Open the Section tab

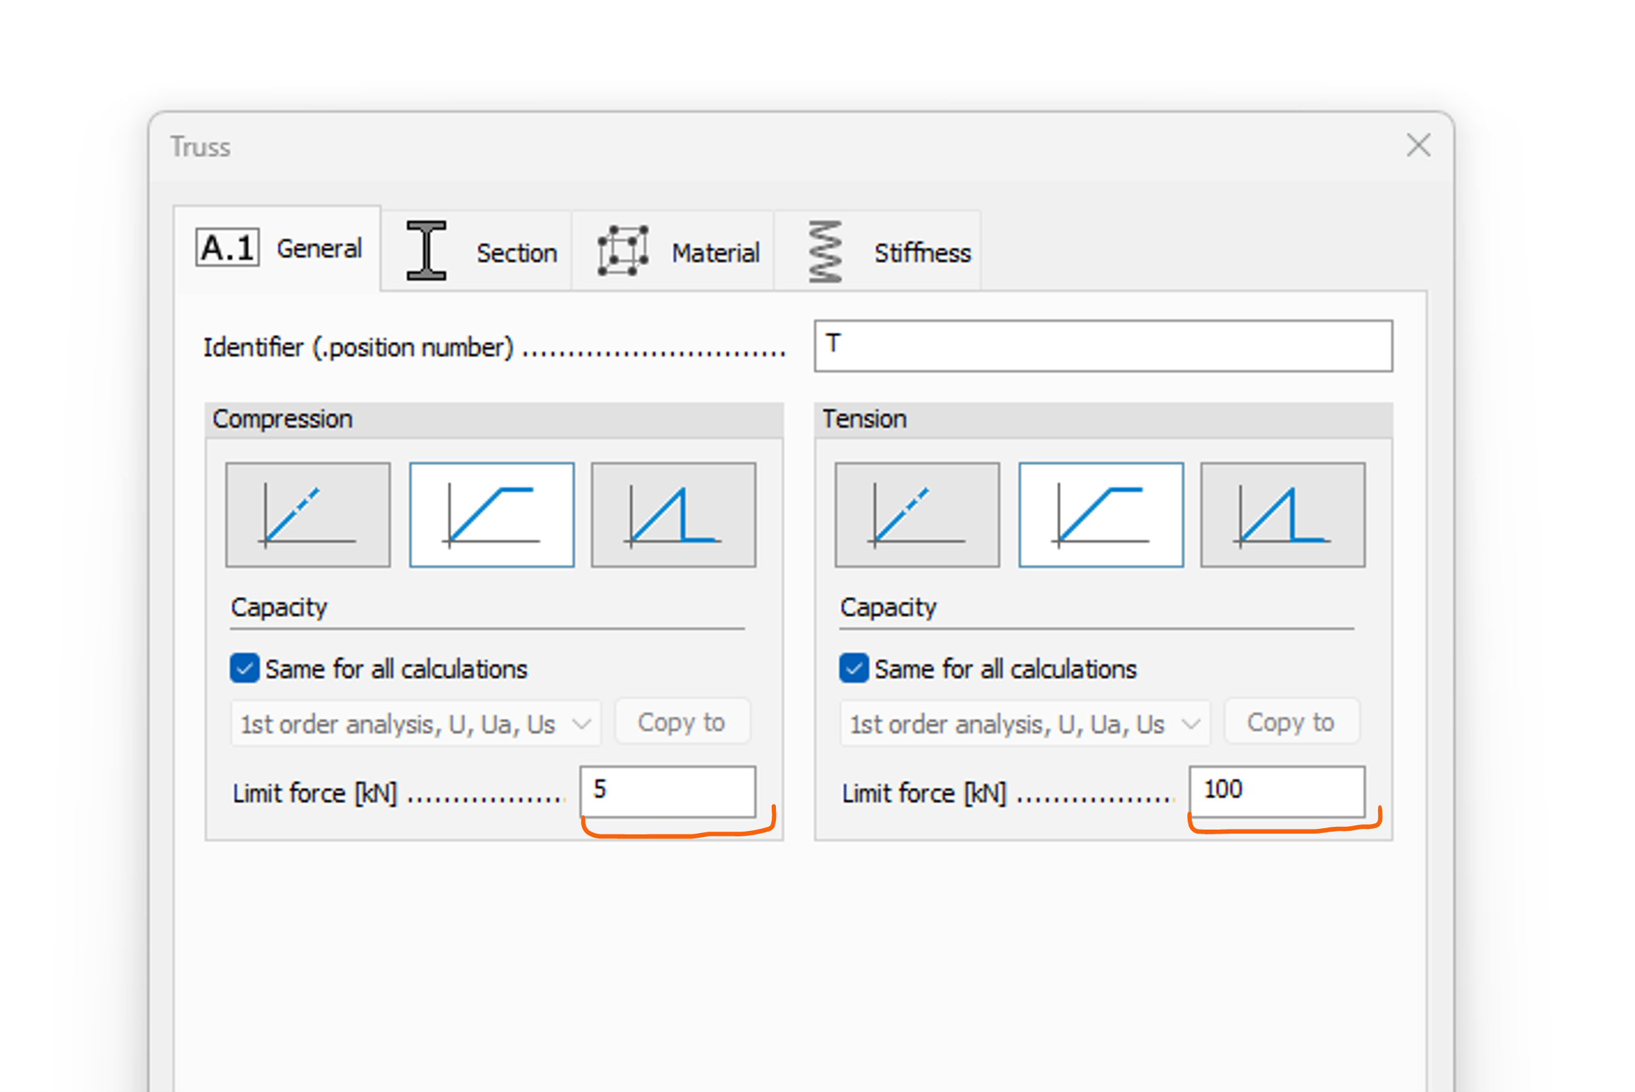pyautogui.click(x=477, y=252)
